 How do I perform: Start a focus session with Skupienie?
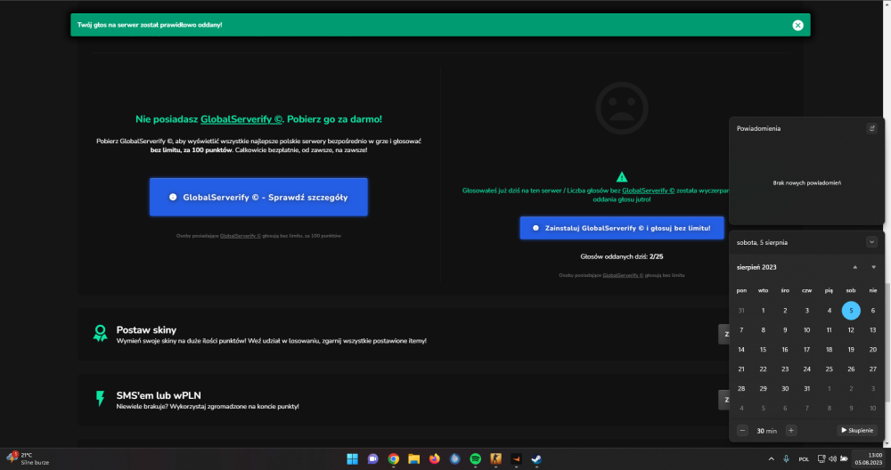point(857,430)
